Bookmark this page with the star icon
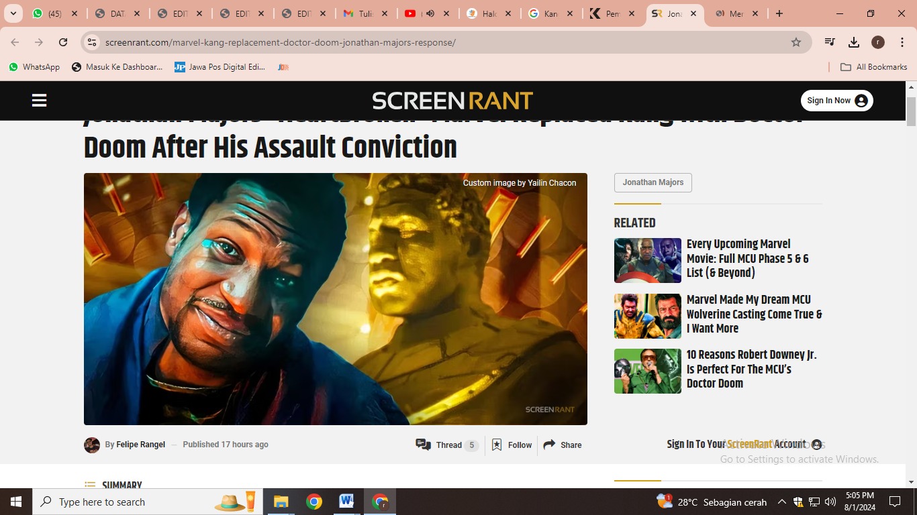The width and height of the screenshot is (917, 515). point(796,42)
